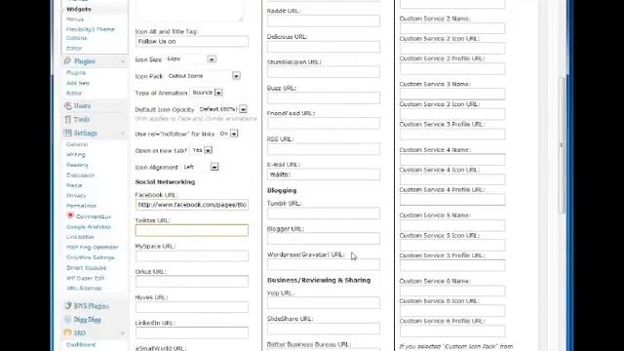Expand the SEO menu arrow
The height and width of the screenshot is (351, 624).
[x=123, y=333]
